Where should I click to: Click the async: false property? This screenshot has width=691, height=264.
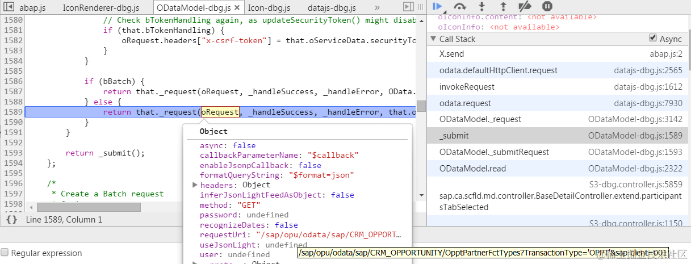(x=228, y=146)
